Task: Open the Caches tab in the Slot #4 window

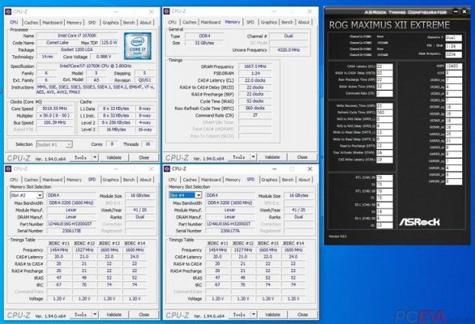Action: click(190, 180)
